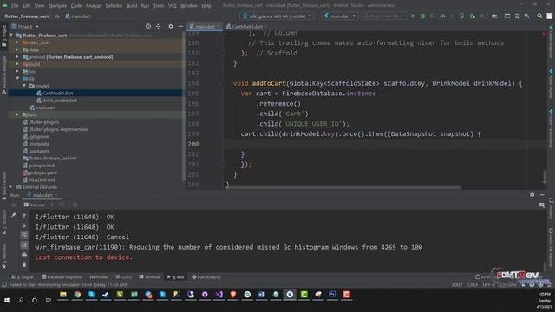Click the clear console trash icon
The image size is (555, 312).
coord(24,264)
